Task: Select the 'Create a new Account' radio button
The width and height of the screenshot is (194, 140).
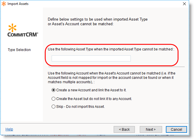Action: (53, 90)
